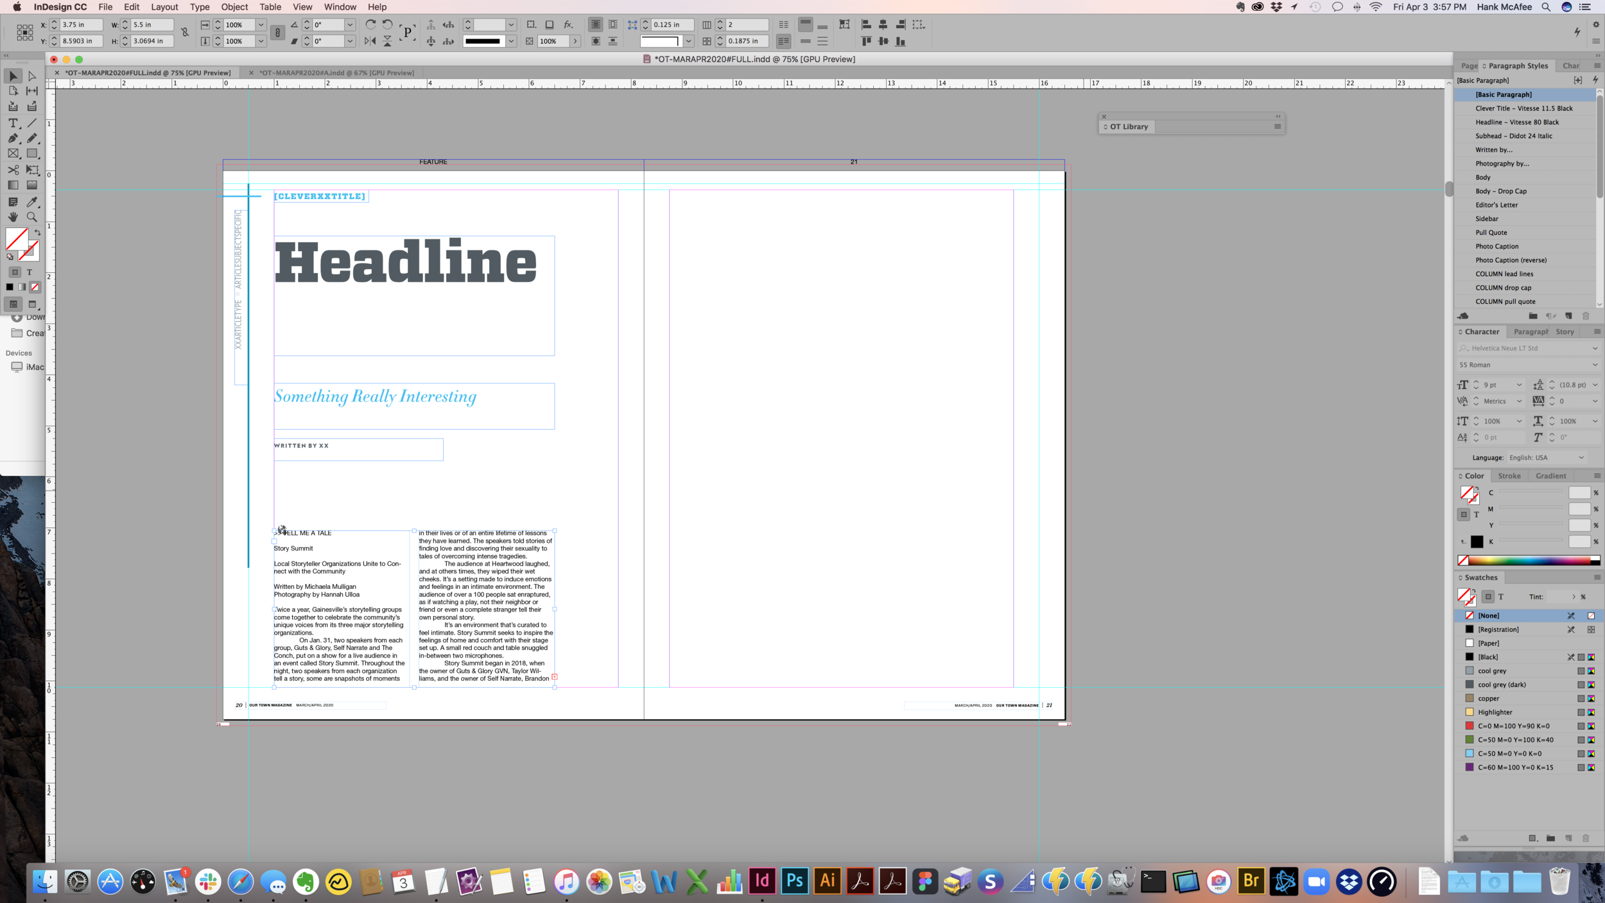Click the rotate 90° clockwise icon
This screenshot has width=1605, height=903.
click(x=370, y=24)
